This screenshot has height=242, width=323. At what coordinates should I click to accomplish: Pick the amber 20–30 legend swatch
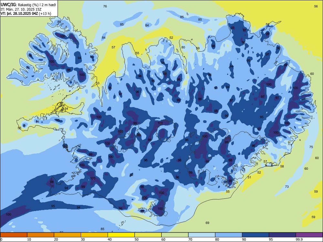click(68, 235)
